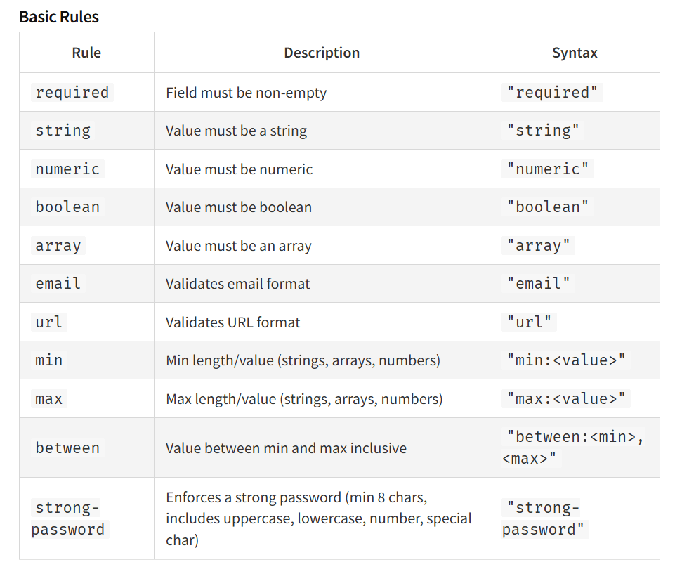
Task: Click the strong password description text
Action: [x=318, y=518]
